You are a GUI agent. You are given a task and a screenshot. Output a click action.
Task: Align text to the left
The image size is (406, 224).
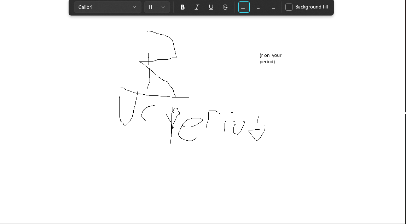pos(244,7)
